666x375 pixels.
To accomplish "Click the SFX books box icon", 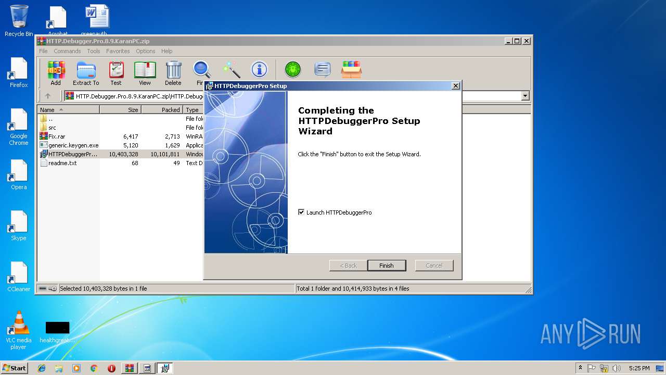I will click(351, 69).
